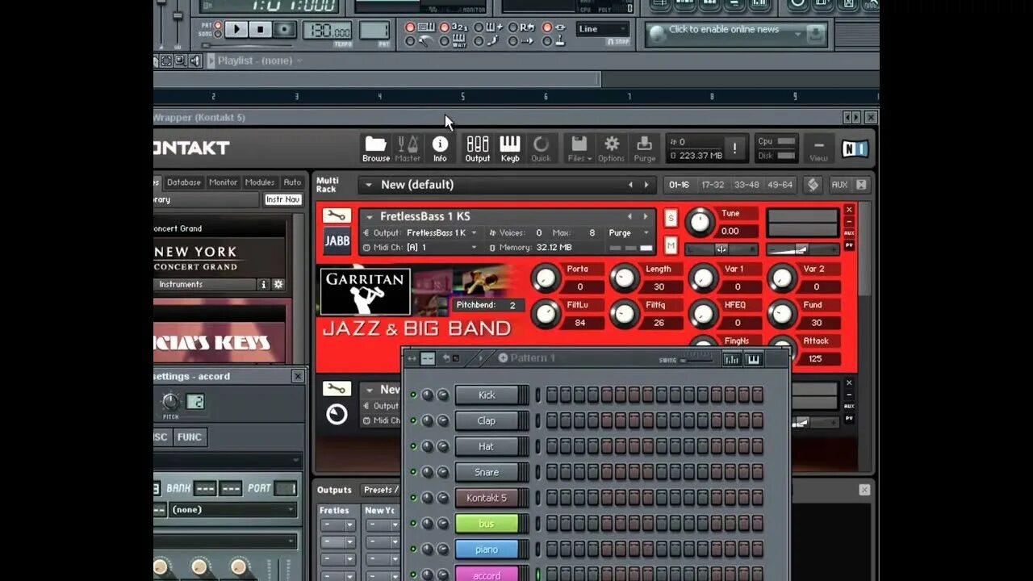
Task: Switch to Kontakt Database tab
Action: coord(184,182)
